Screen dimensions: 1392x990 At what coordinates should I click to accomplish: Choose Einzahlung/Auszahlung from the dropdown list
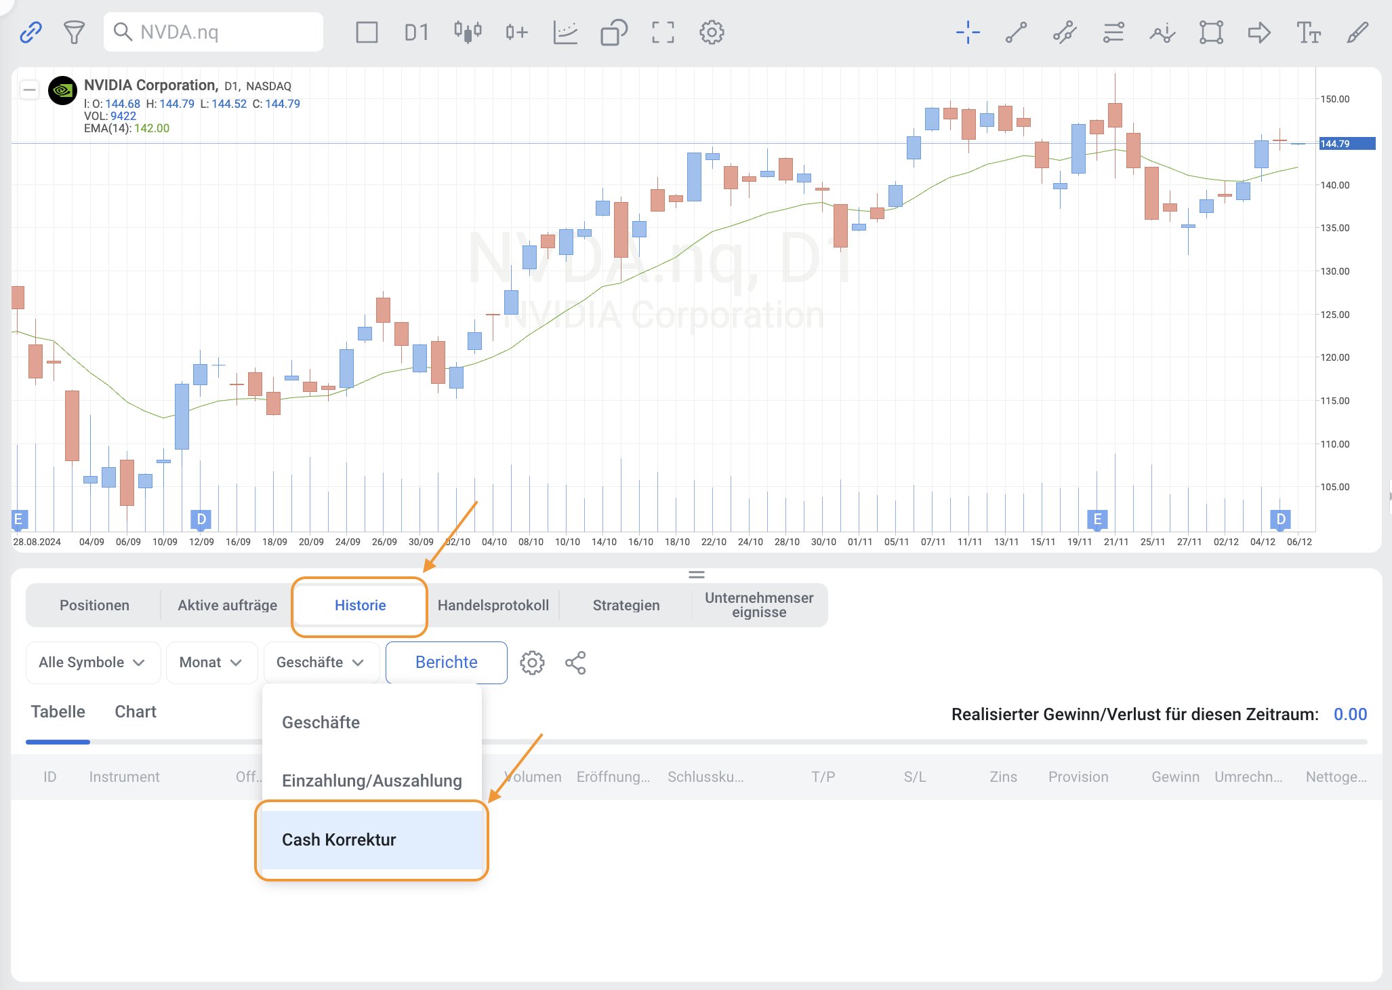(x=371, y=780)
